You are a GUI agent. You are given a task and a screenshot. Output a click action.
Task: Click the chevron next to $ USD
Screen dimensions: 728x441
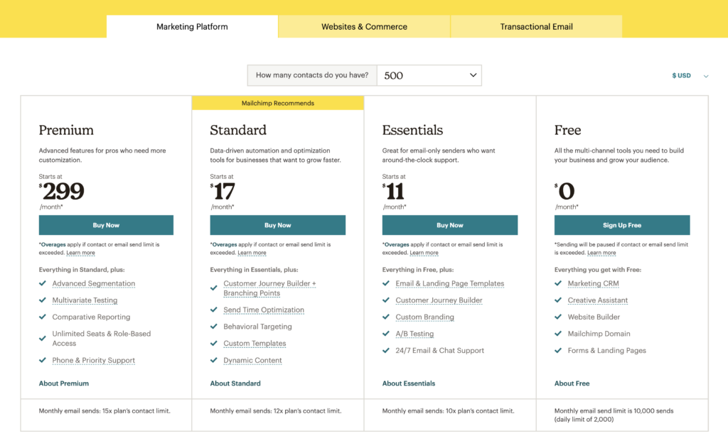706,76
